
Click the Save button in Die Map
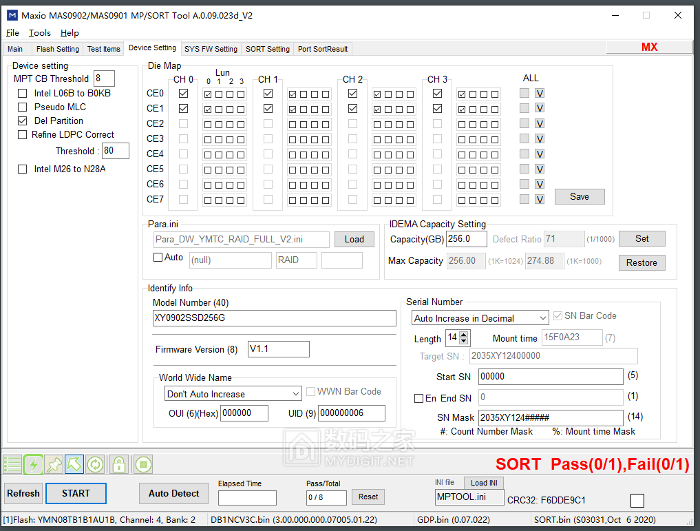pyautogui.click(x=580, y=196)
